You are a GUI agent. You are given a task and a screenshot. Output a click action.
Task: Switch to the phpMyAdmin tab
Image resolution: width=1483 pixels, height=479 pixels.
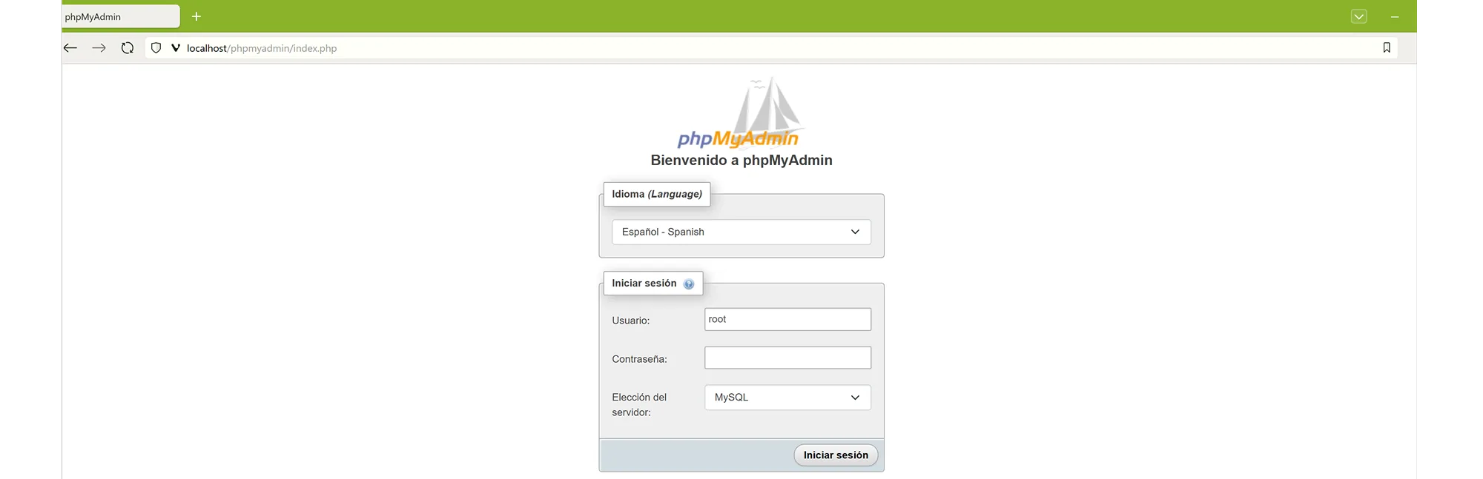(119, 16)
